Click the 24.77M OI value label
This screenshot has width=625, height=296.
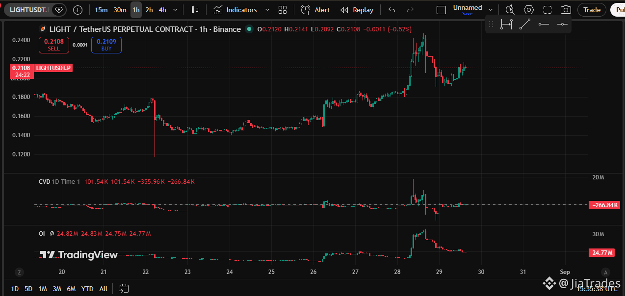[x=602, y=253]
